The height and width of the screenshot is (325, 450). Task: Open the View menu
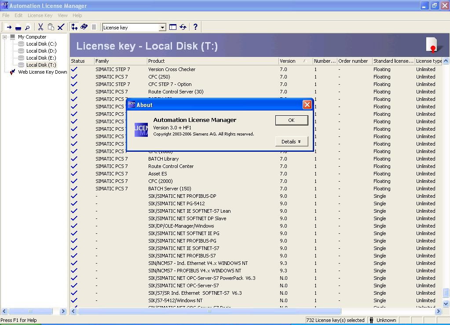pyautogui.click(x=62, y=15)
